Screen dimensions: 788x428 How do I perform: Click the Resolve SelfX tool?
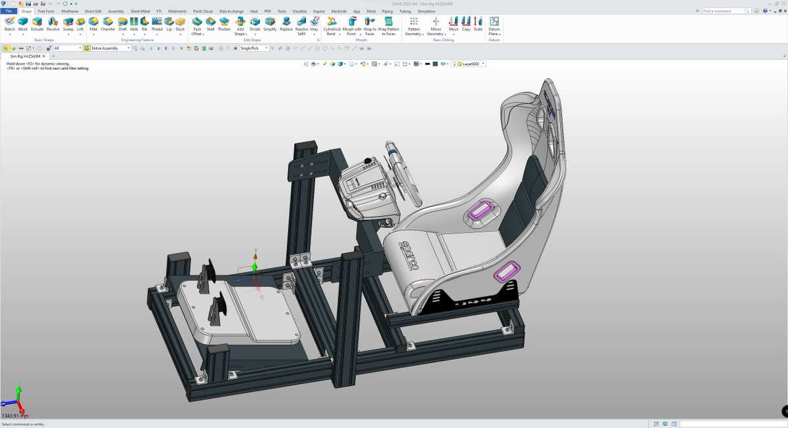301,26
